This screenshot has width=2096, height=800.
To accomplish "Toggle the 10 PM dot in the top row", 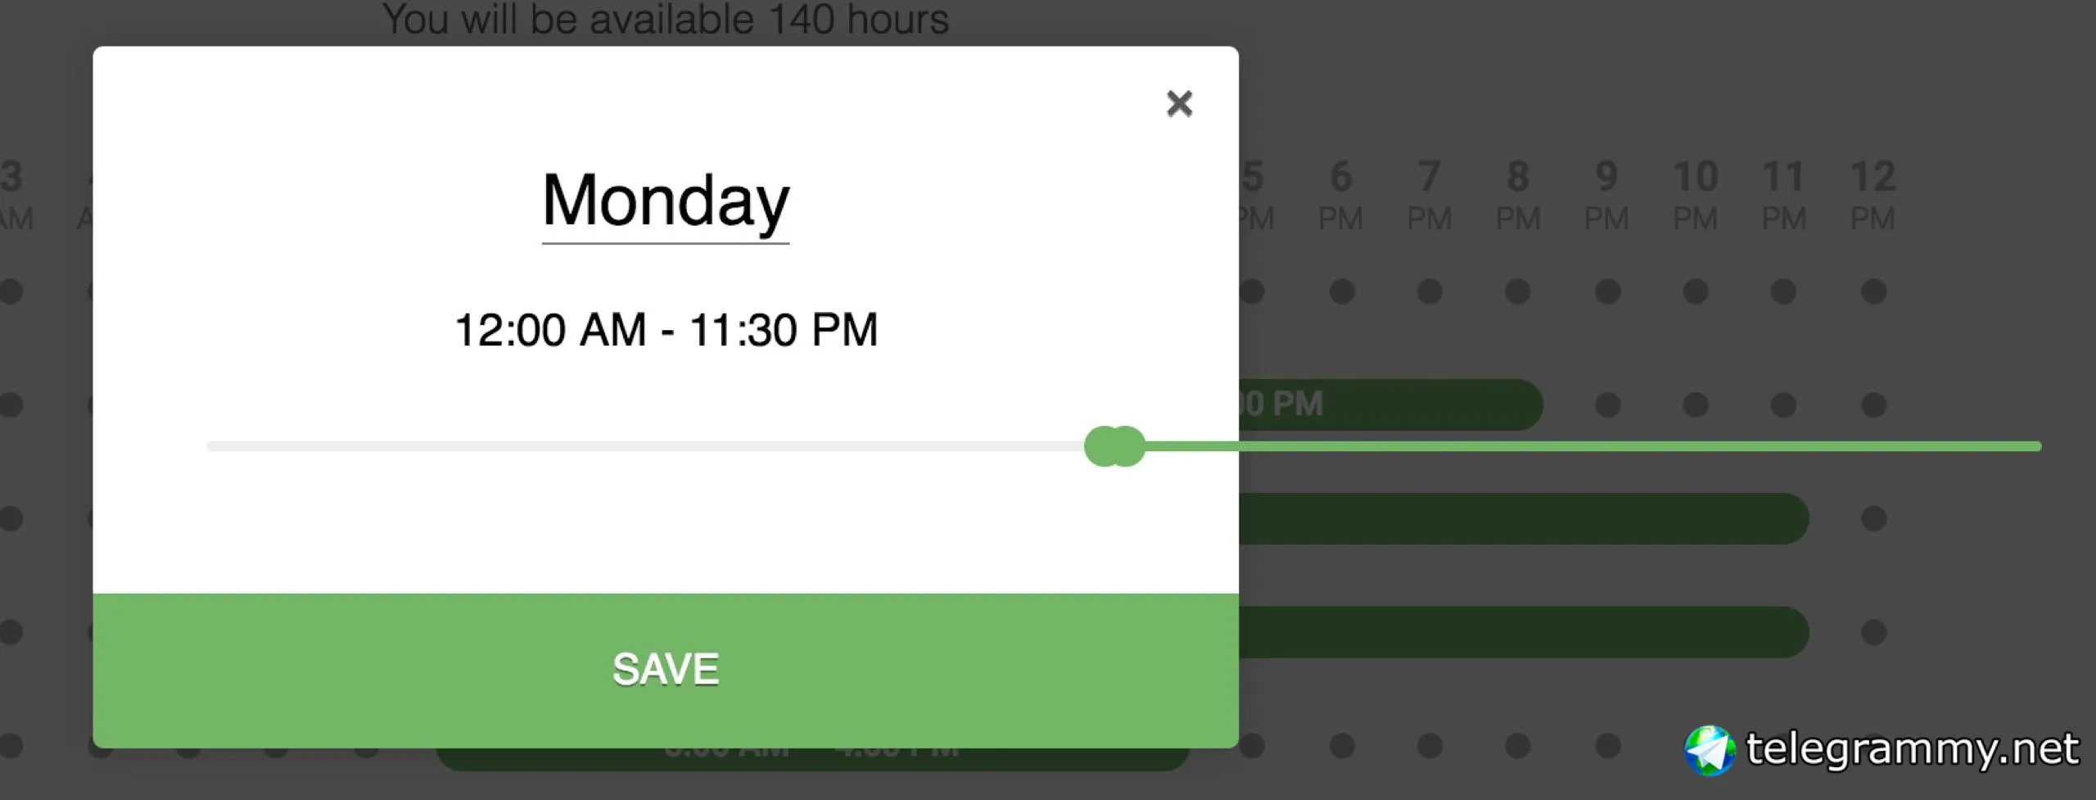I will click(1695, 292).
